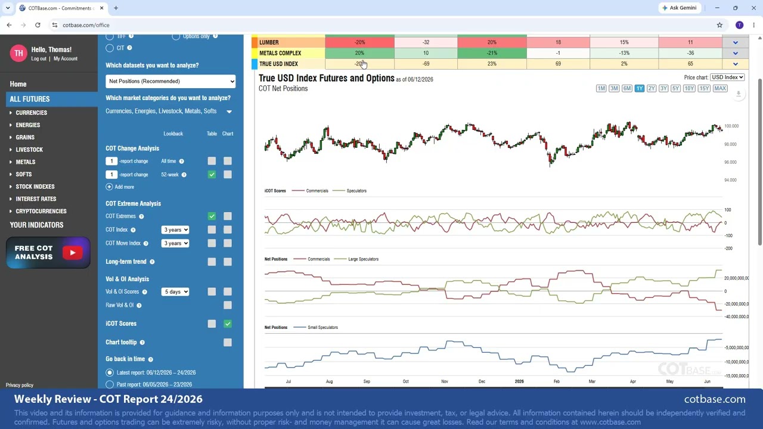Select the Past report 06/05/2026 radio
Viewport: 763px width, 429px height.
pyautogui.click(x=110, y=385)
